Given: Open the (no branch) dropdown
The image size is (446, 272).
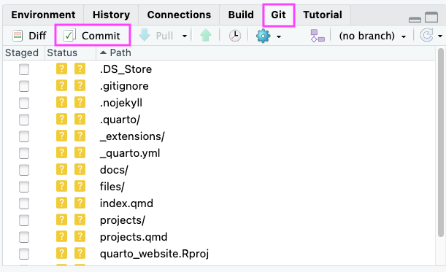Looking at the screenshot, I should click(x=372, y=36).
